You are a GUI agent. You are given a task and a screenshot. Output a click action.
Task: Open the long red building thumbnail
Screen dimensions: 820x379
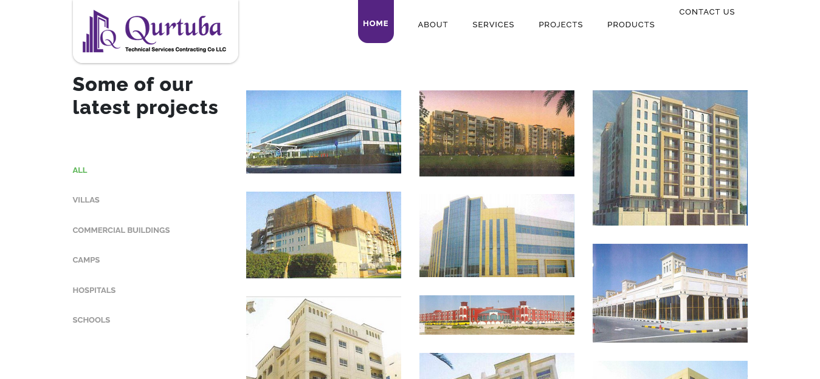tap(497, 315)
